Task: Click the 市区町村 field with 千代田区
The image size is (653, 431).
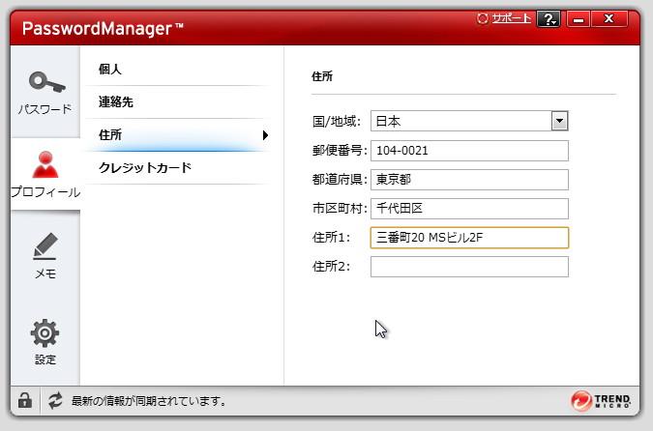Action: click(469, 209)
